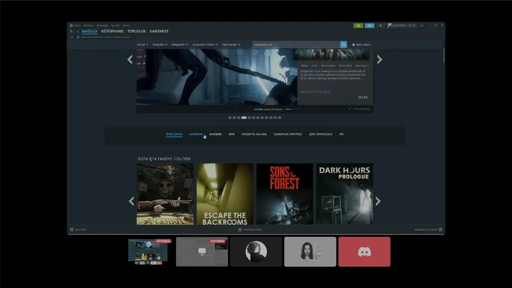Click the next-game countdown progress bar

[x=314, y=109]
